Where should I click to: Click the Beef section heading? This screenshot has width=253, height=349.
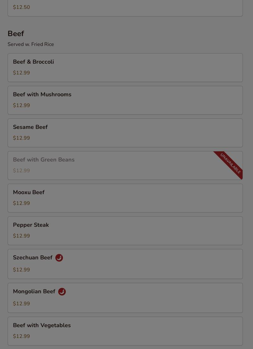[16, 34]
